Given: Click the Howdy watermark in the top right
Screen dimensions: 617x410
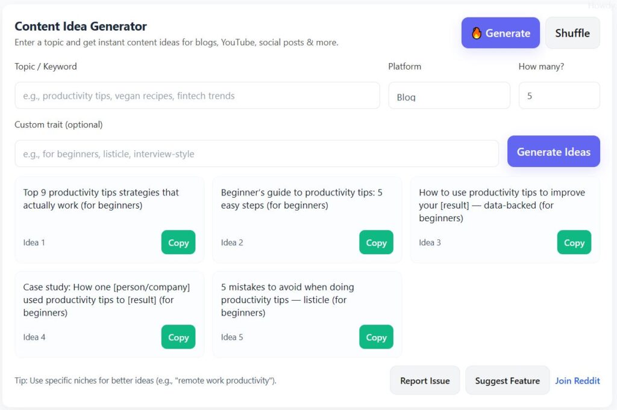Looking at the screenshot, I should pos(601,5).
